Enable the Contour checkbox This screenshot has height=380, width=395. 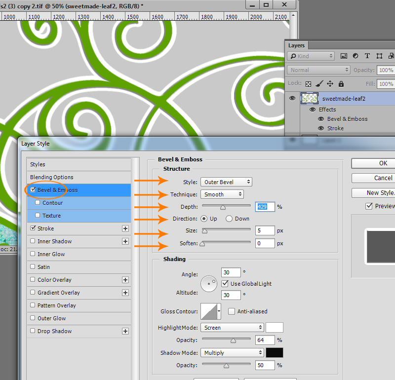click(38, 202)
